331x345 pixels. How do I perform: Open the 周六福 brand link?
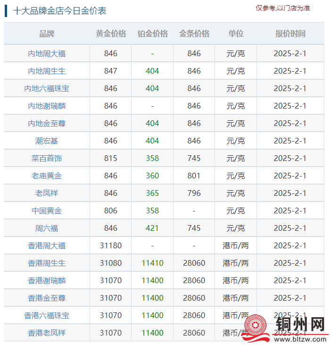[x=47, y=228]
